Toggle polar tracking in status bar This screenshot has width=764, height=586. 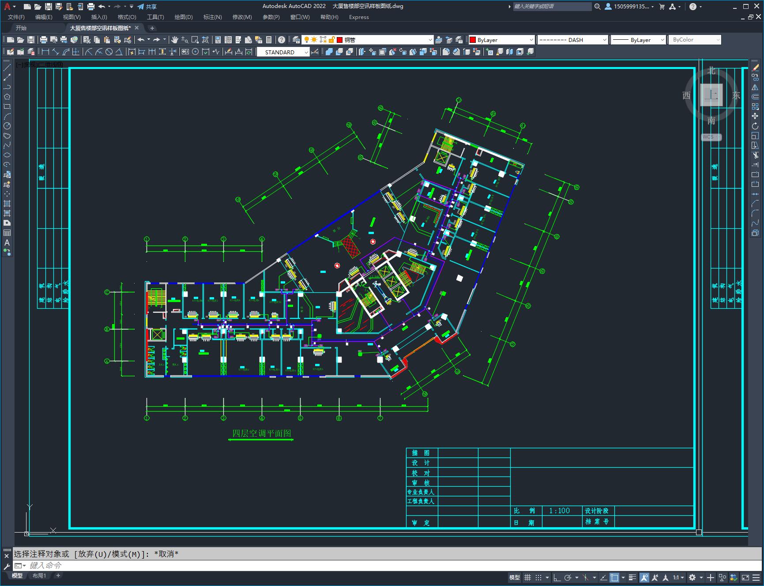(x=568, y=578)
